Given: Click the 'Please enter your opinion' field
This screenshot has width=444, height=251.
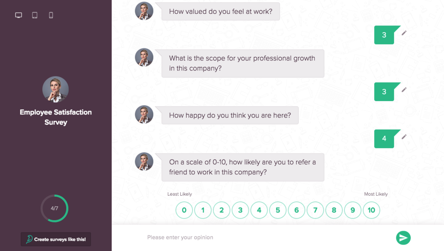Looking at the screenshot, I should click(x=264, y=238).
